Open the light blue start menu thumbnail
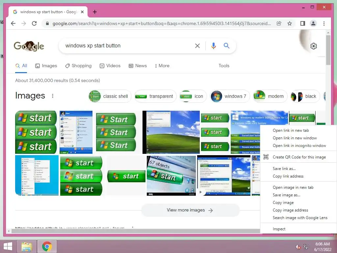Image resolution: width=337 pixels, height=253 pixels. [x=37, y=175]
